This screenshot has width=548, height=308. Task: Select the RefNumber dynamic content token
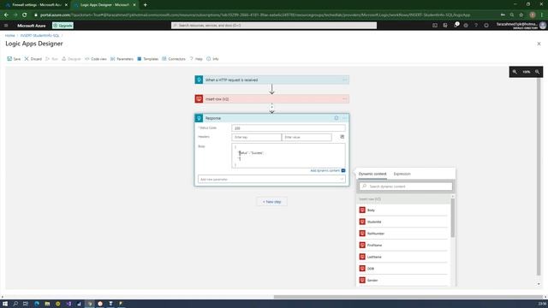point(403,234)
